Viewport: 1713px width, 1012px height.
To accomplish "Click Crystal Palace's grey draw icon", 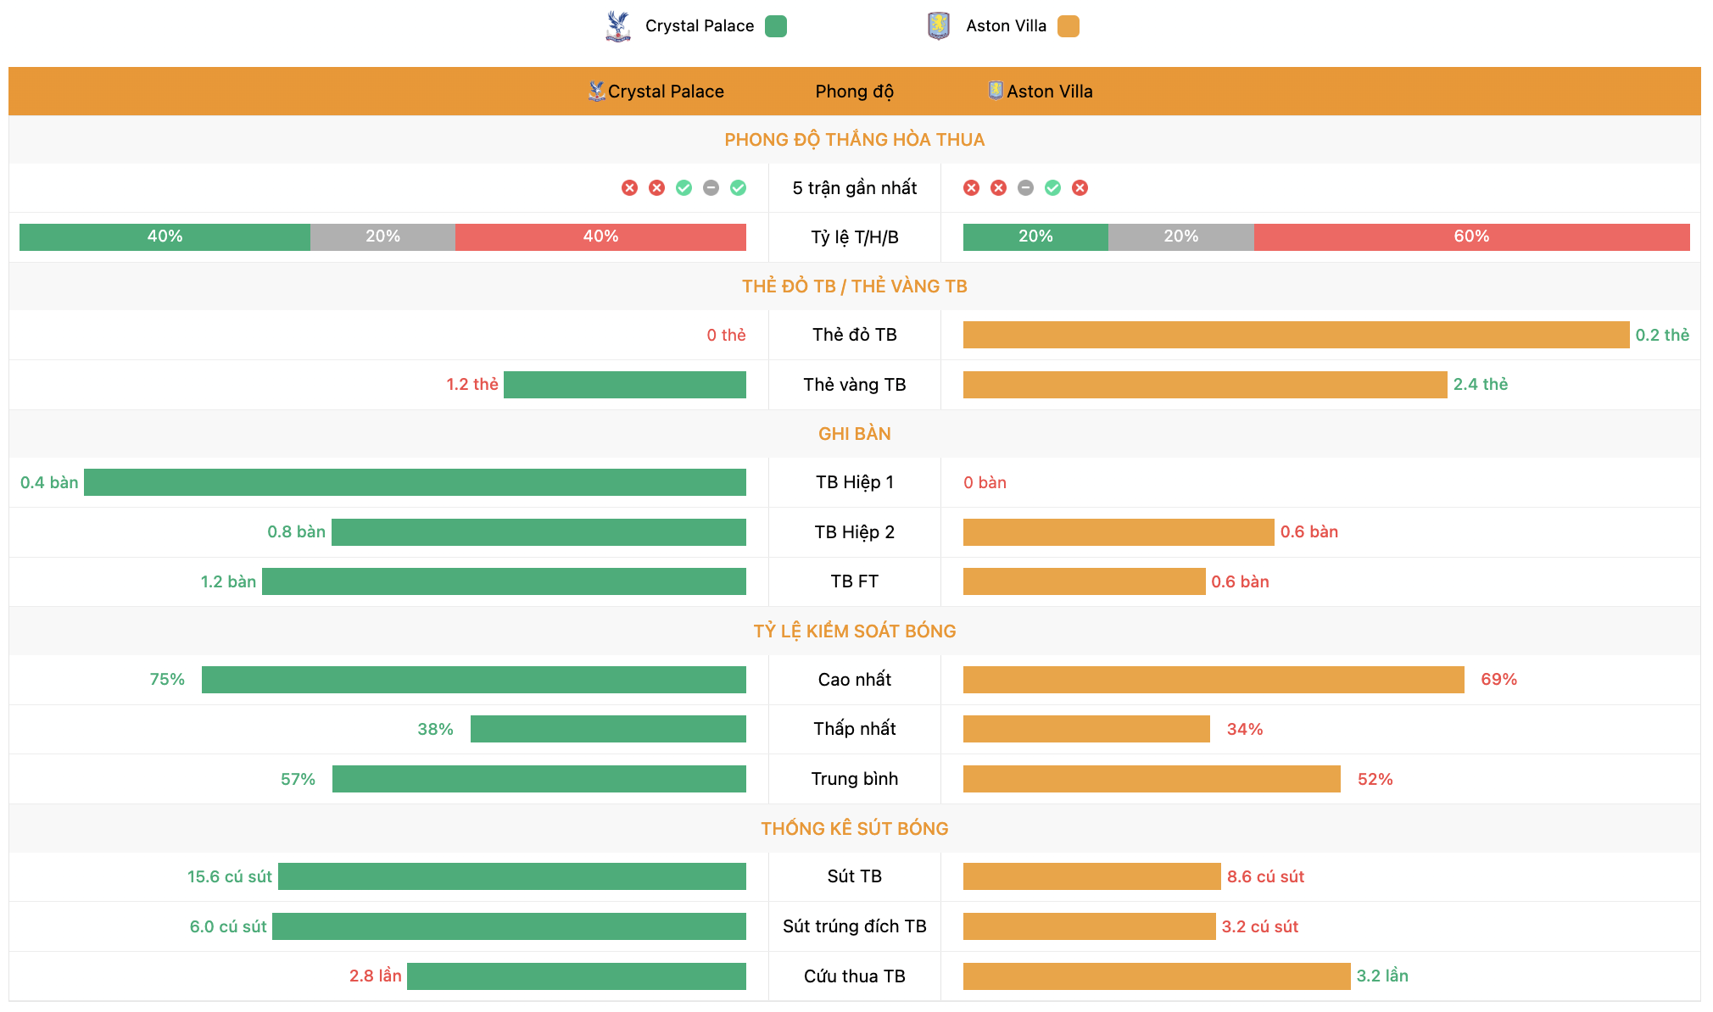I will [x=711, y=188].
